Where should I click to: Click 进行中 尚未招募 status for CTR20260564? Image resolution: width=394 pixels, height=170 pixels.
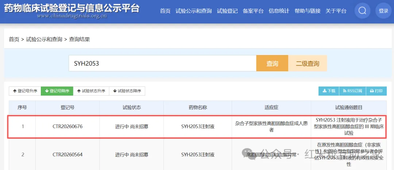coord(132,155)
